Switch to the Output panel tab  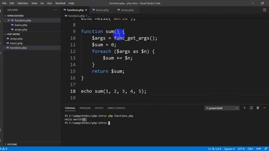point(99,108)
